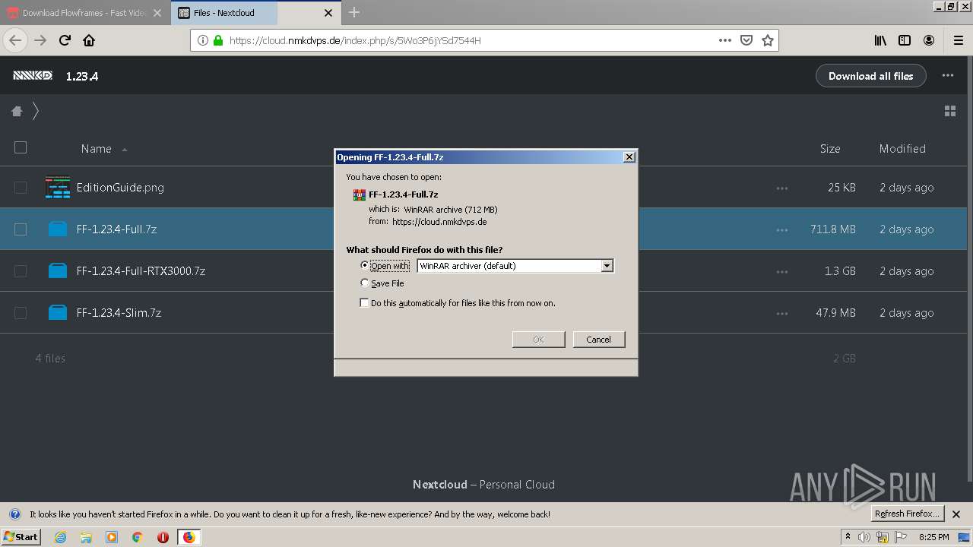Sort files by Modified column
973x547 pixels.
pos(902,149)
